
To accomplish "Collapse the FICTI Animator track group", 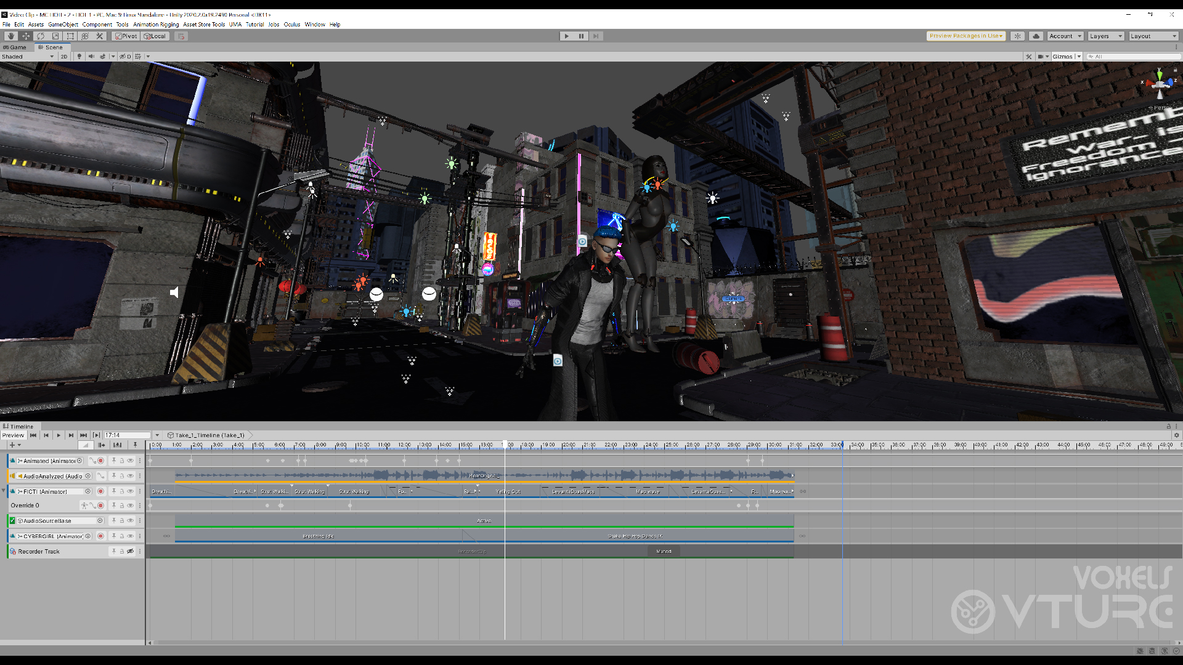I will pos(3,491).
